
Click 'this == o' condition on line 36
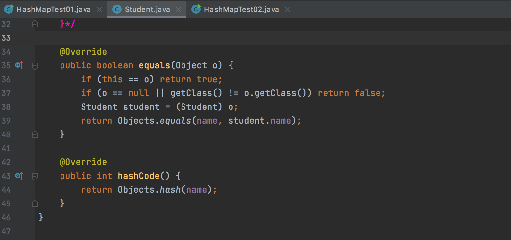point(126,79)
